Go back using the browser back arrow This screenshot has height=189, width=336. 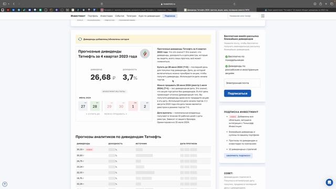click(x=14, y=4)
